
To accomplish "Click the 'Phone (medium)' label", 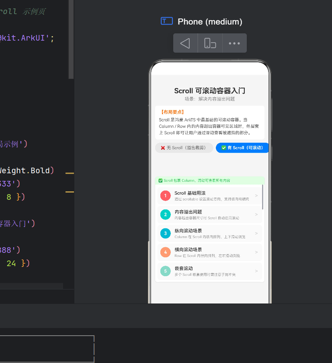I will [x=210, y=22].
